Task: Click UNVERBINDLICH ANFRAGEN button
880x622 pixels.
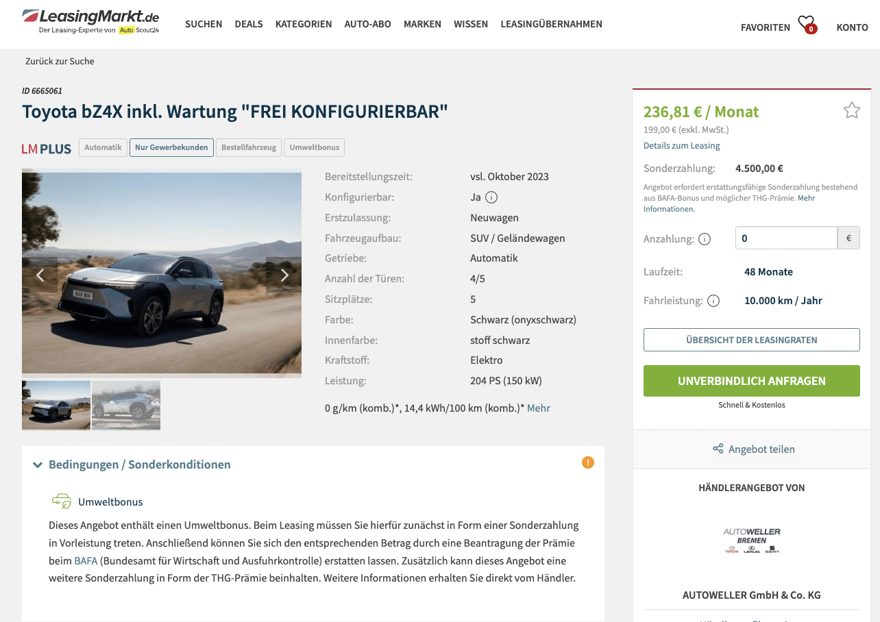Action: 751,381
